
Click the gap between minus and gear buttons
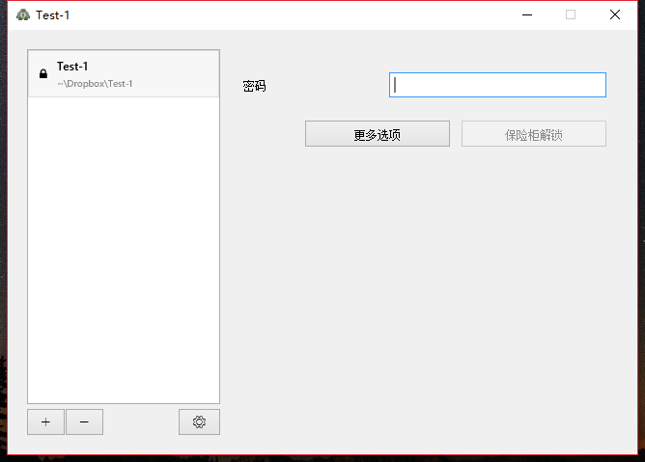pos(141,421)
